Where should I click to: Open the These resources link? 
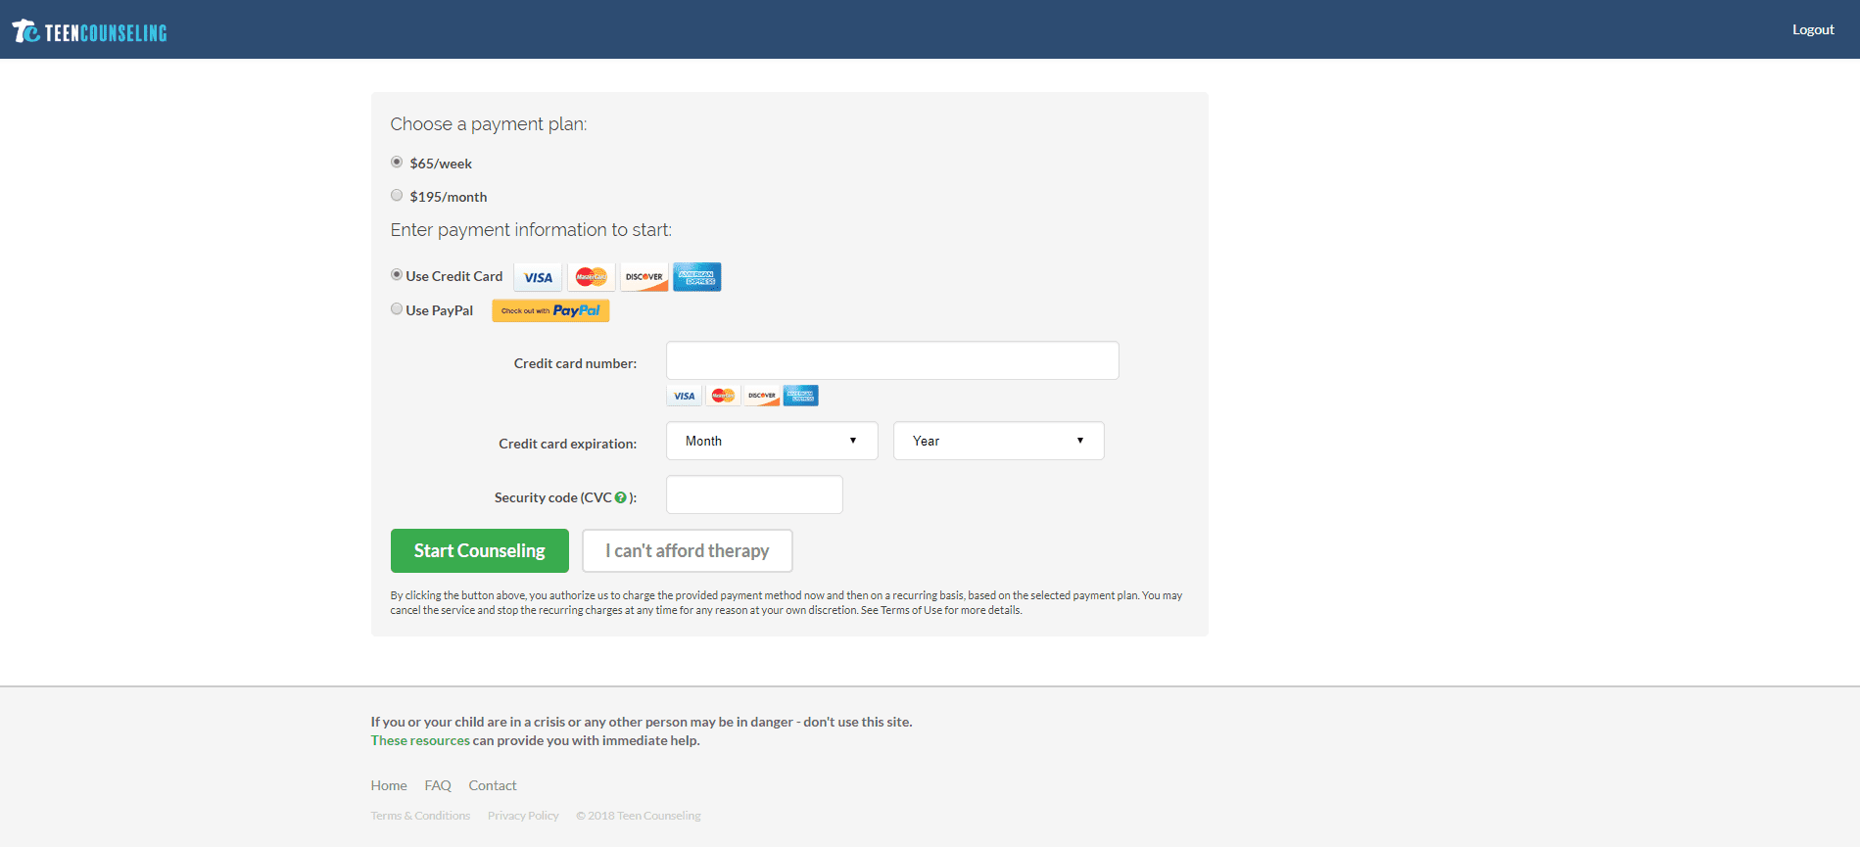(420, 740)
